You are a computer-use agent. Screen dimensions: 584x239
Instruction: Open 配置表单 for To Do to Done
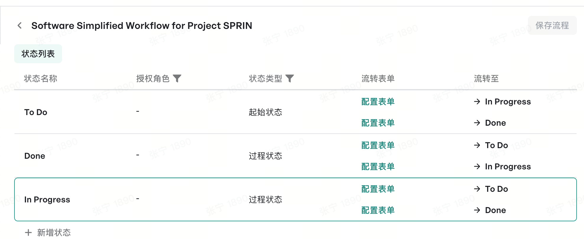[378, 123]
